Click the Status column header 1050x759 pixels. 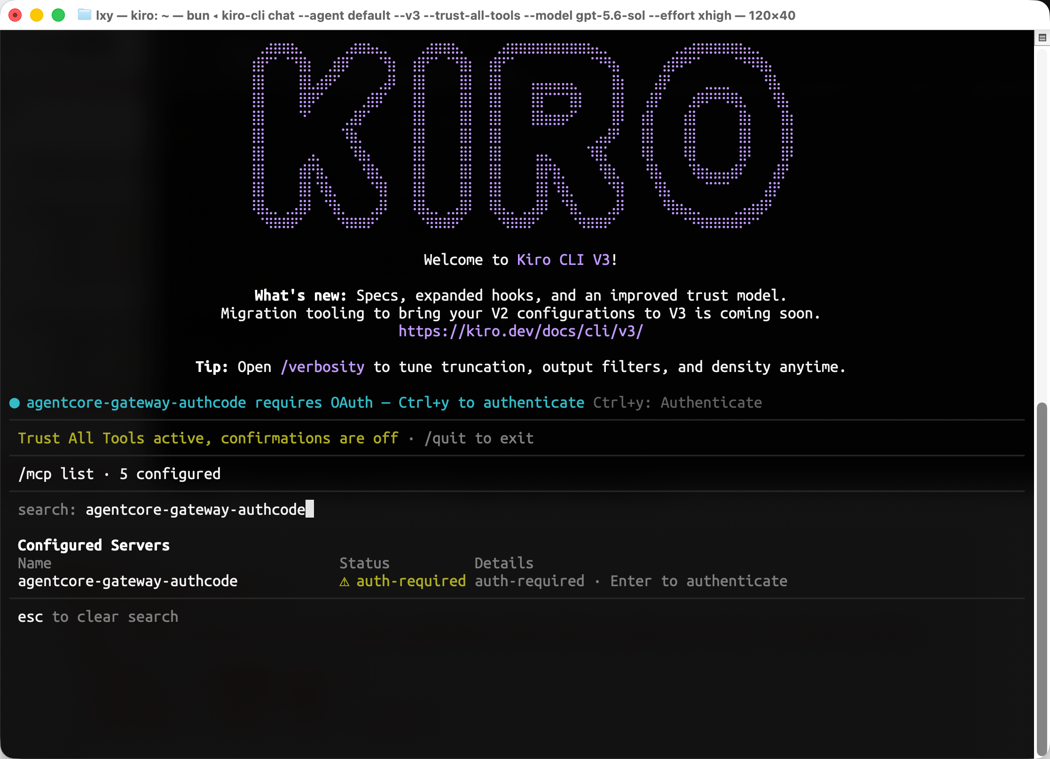click(364, 563)
